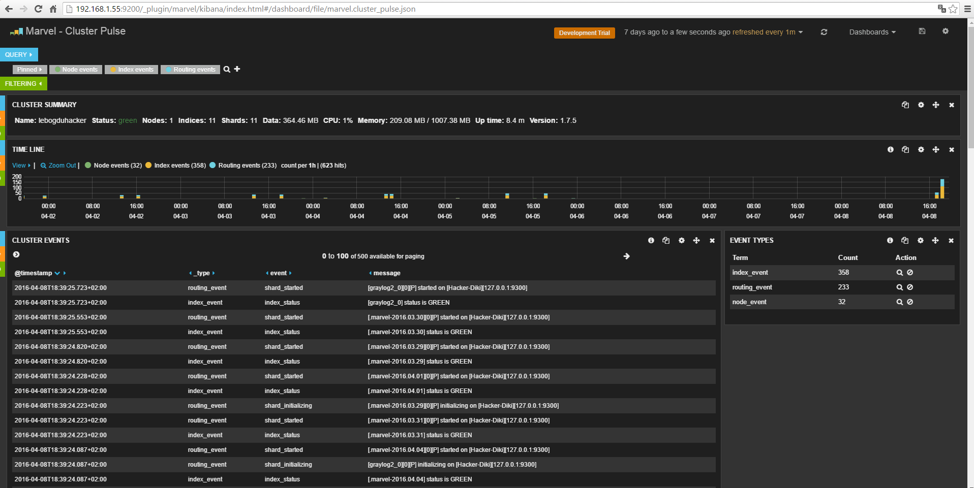Use move handle of Event Types panel
The height and width of the screenshot is (488, 974).
pos(935,240)
